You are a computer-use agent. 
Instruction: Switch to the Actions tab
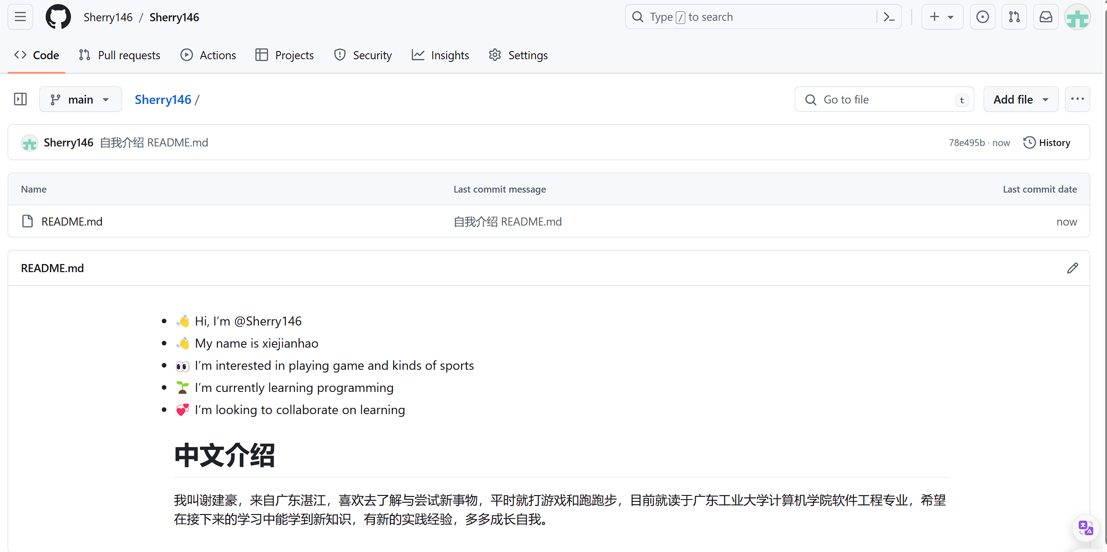click(208, 55)
